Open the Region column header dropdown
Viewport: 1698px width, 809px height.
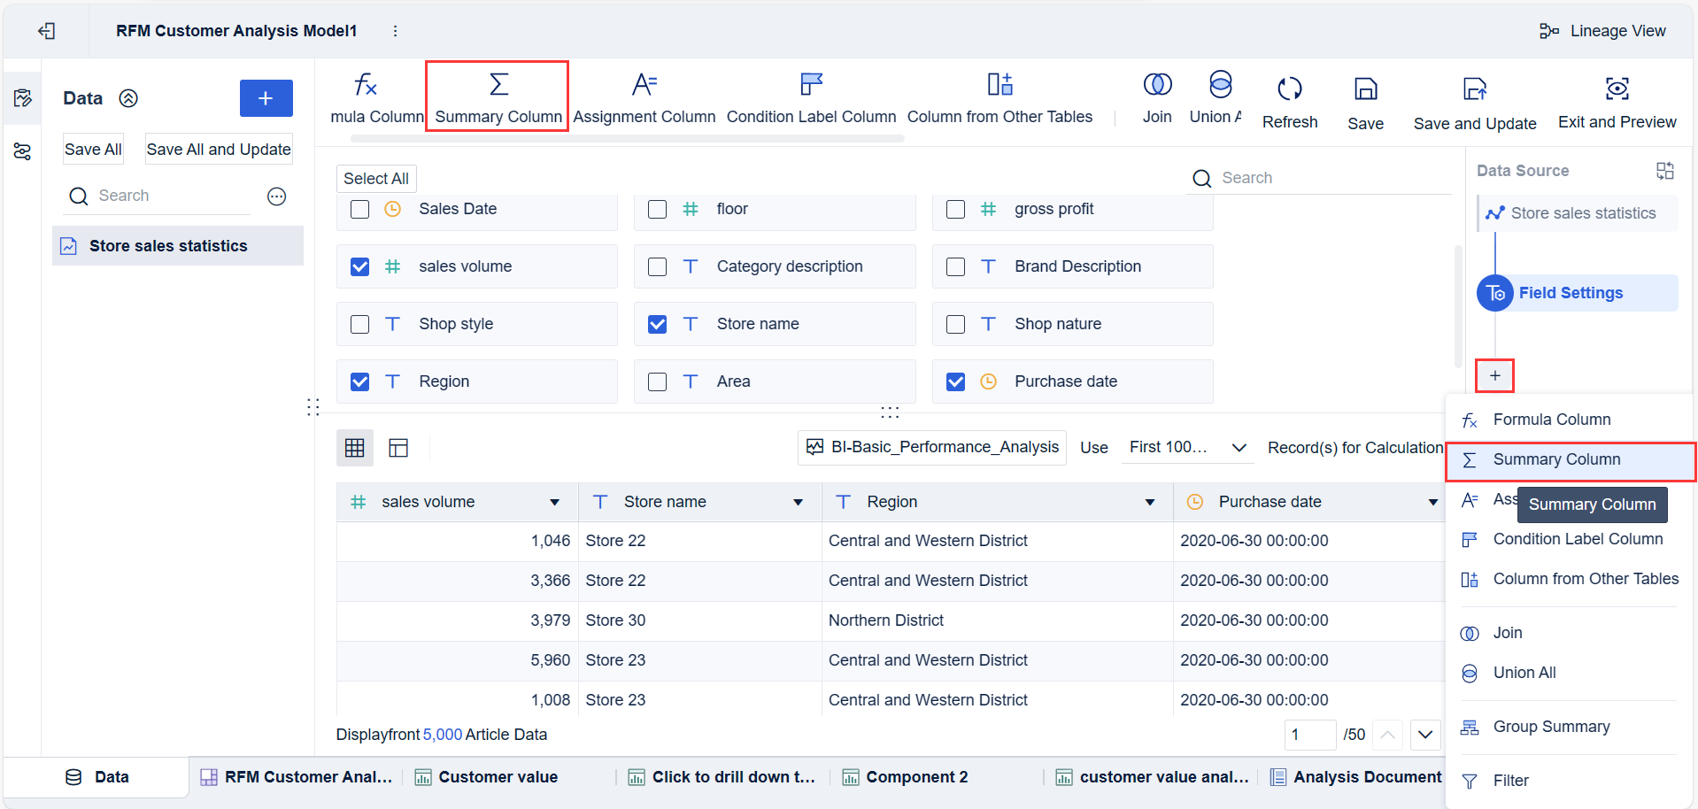pyautogui.click(x=1149, y=503)
